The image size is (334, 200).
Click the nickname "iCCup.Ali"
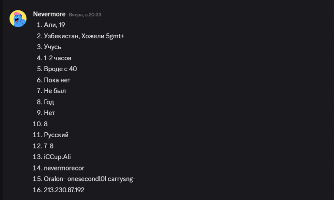[57, 157]
